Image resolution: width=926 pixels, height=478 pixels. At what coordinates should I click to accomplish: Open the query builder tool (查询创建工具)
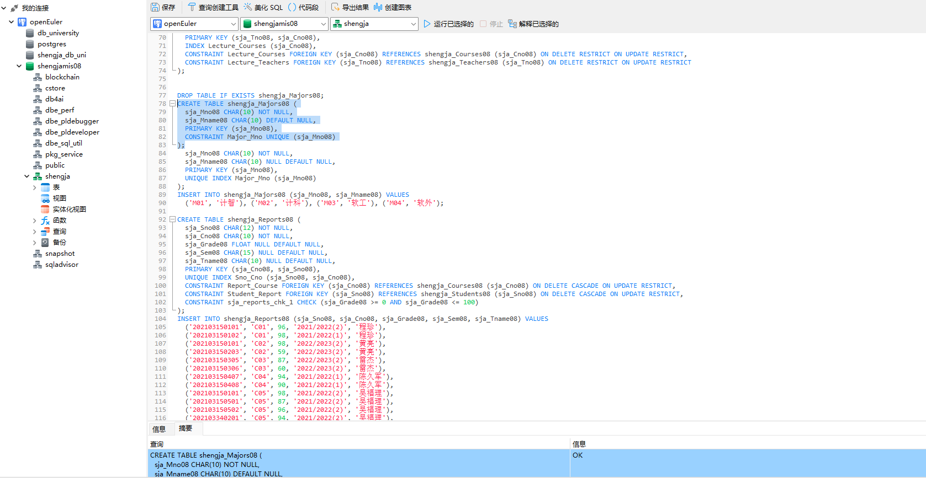[x=213, y=7]
